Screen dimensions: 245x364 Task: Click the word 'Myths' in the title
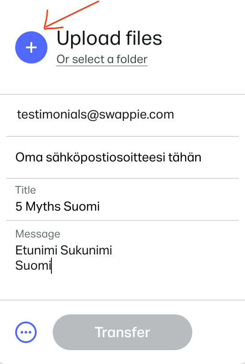[43, 207]
